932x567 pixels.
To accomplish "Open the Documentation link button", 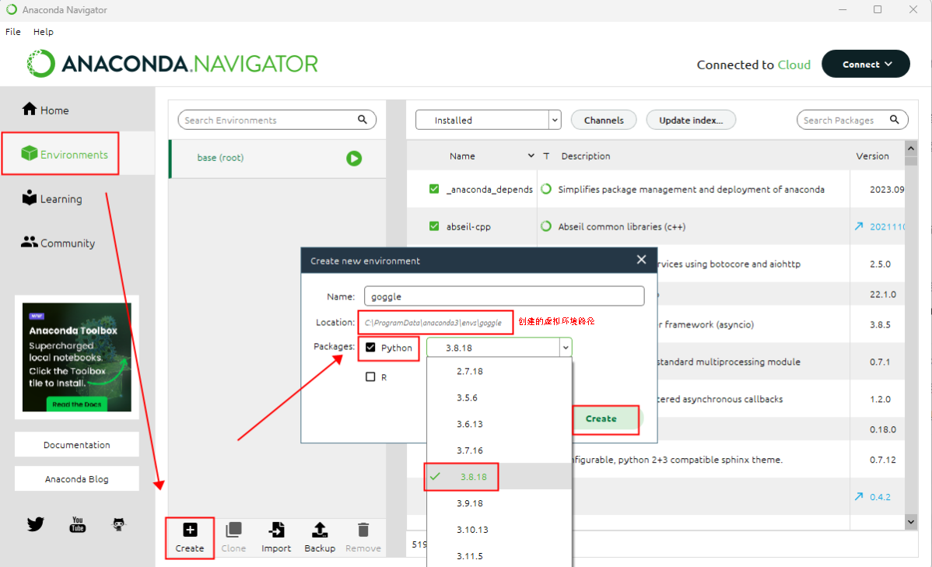I will click(77, 445).
